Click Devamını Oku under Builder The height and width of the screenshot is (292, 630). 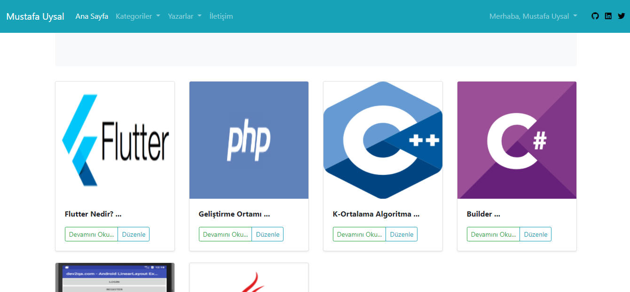tap(493, 234)
